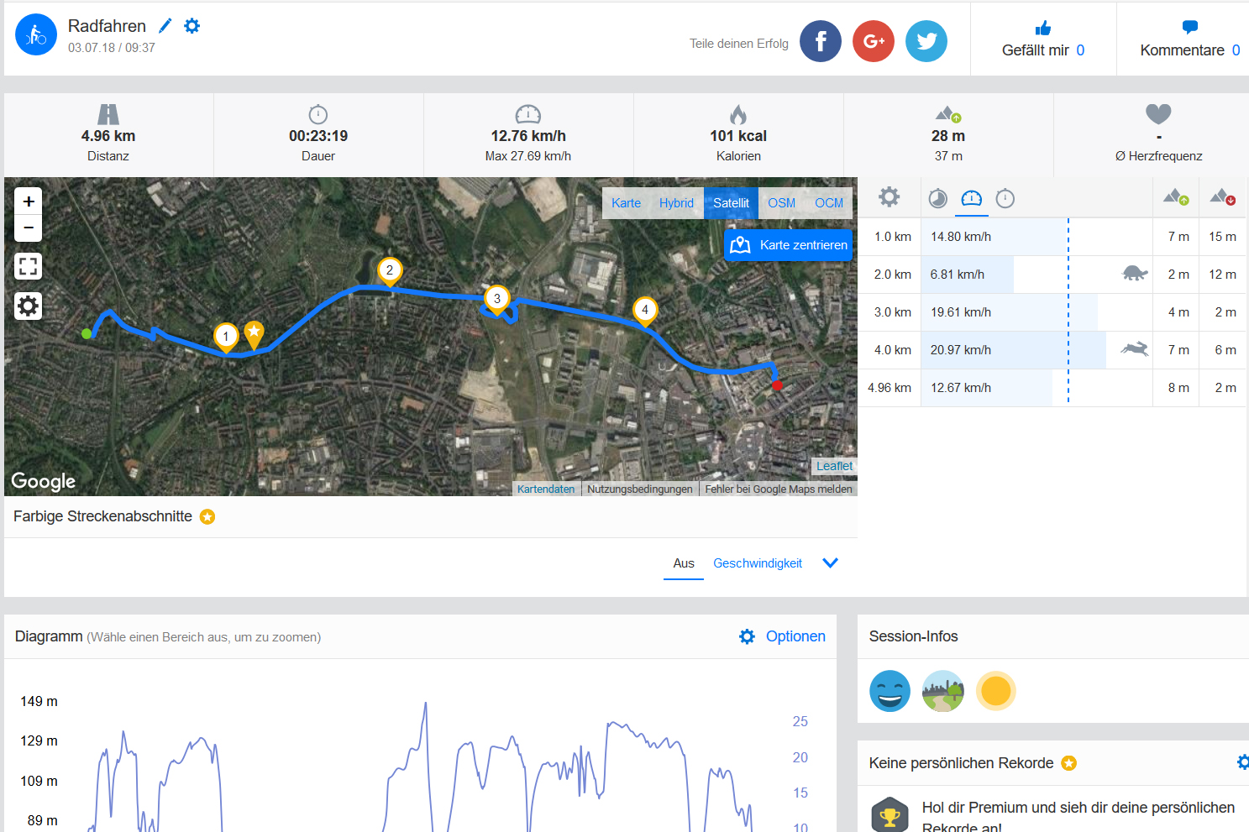Open map settings gear

29,306
